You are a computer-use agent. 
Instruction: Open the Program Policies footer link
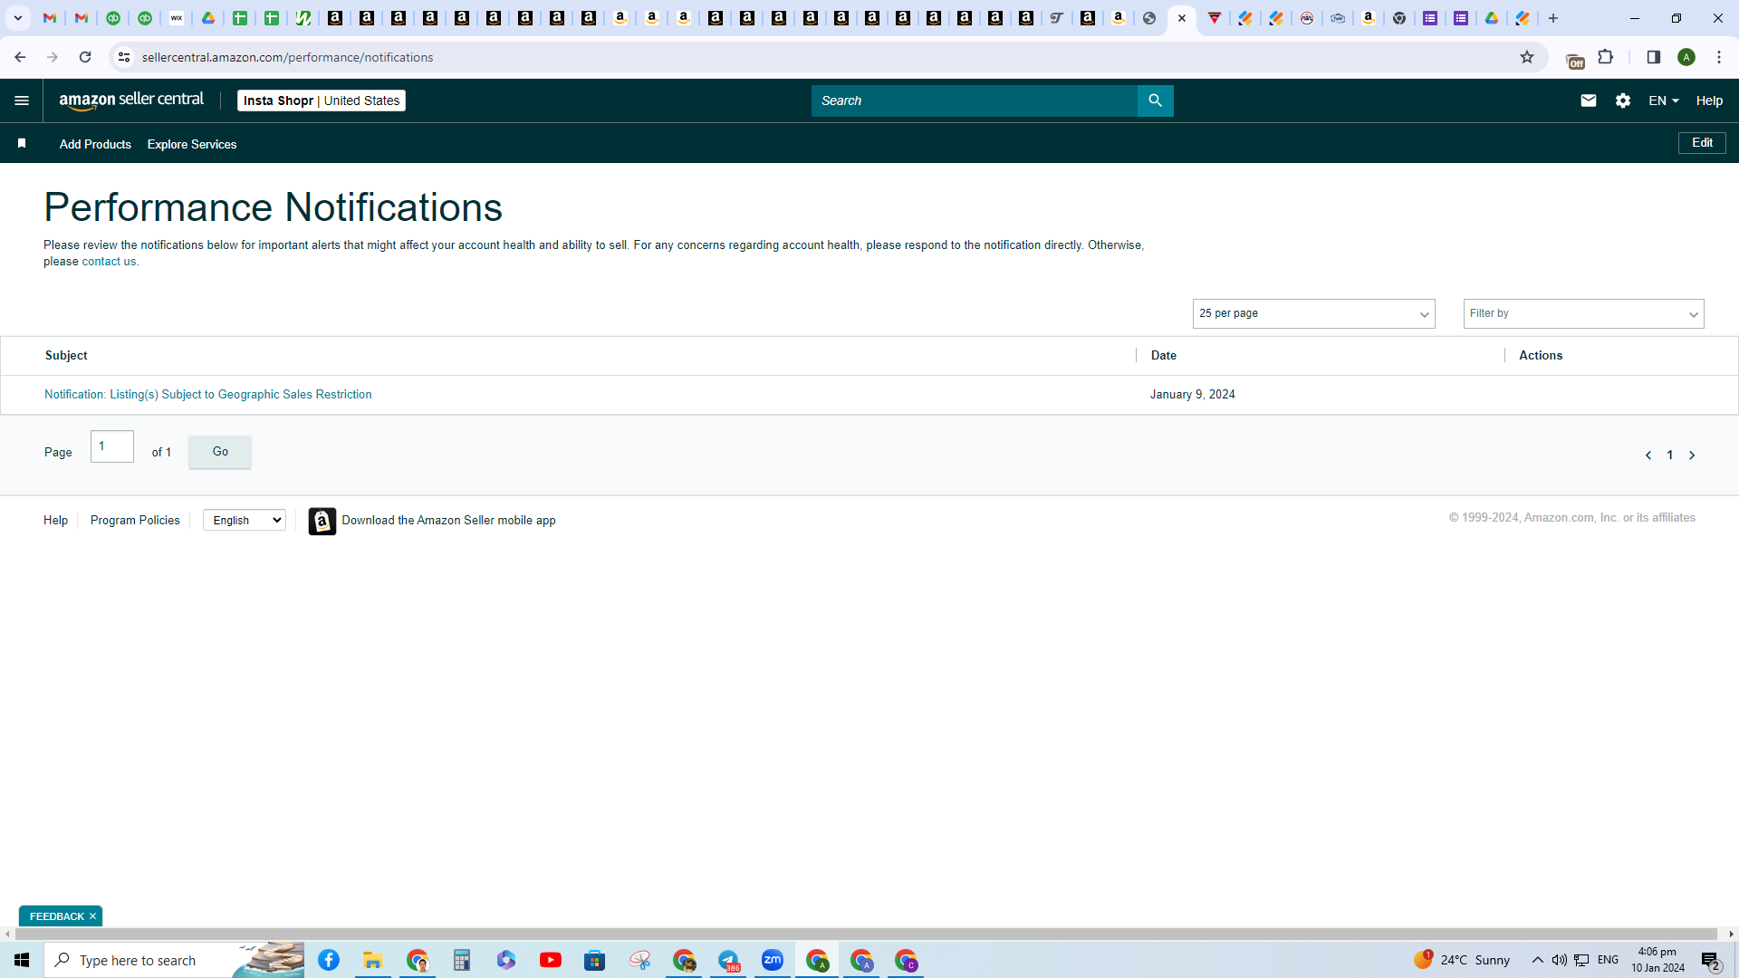[135, 520]
